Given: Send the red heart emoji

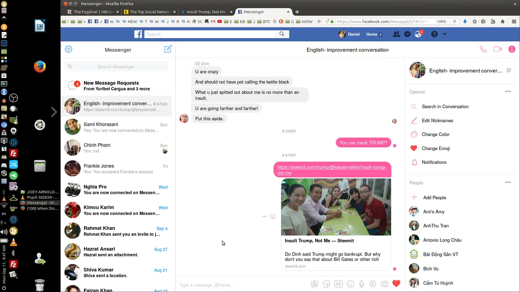Looking at the screenshot, I should click(x=396, y=283).
